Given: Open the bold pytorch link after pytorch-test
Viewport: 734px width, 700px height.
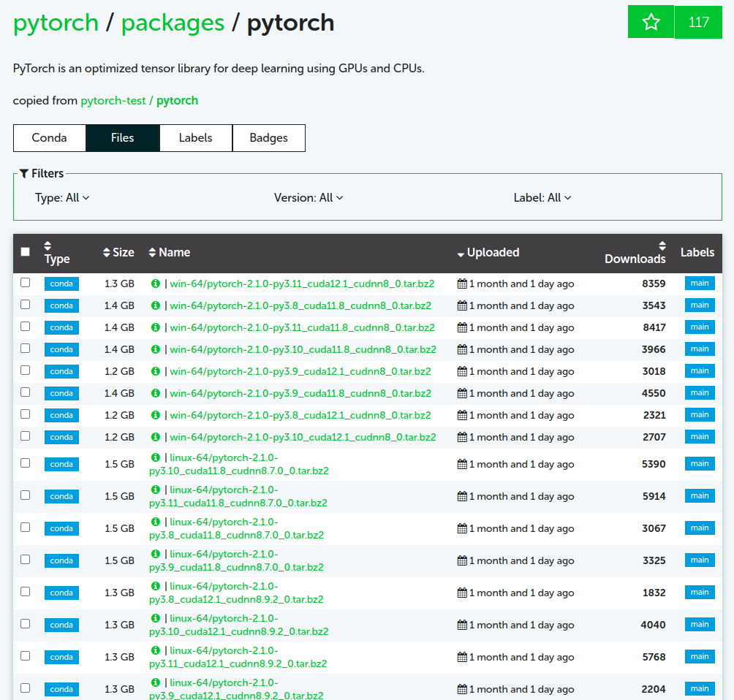Looking at the screenshot, I should point(177,101).
